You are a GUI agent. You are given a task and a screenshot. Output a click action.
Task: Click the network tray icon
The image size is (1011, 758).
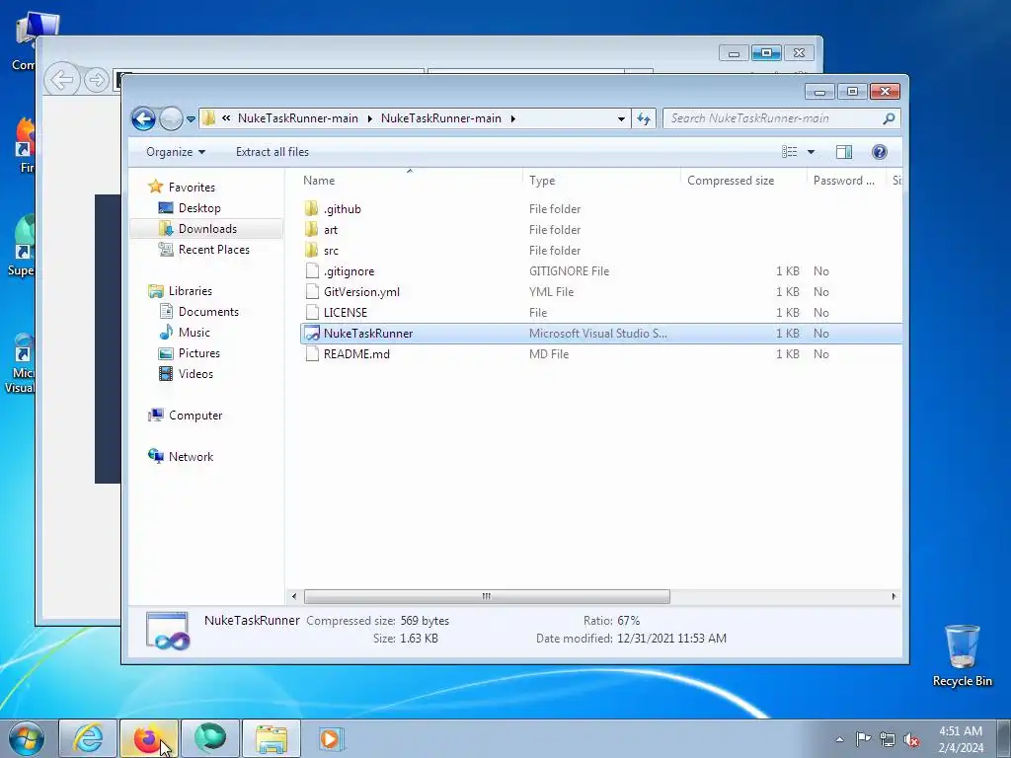pos(888,739)
